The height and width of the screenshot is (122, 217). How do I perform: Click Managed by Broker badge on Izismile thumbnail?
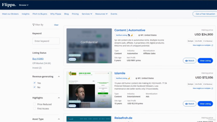click(75, 102)
